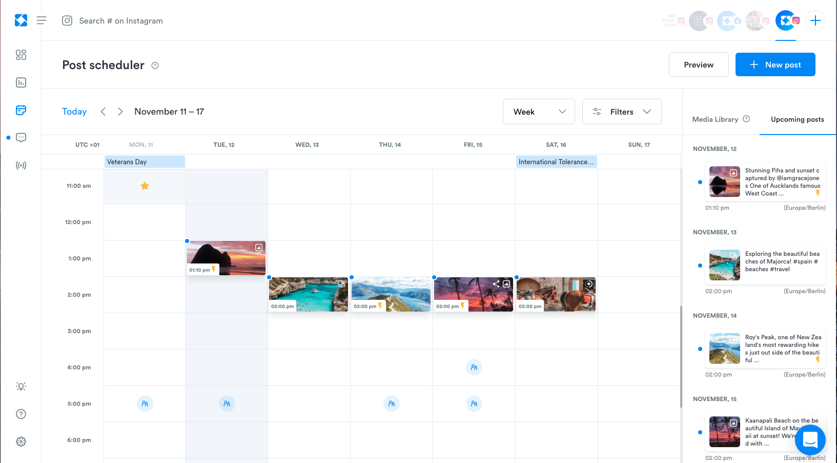This screenshot has height=463, width=837.
Task: Open the Week view dropdown
Action: tap(539, 112)
